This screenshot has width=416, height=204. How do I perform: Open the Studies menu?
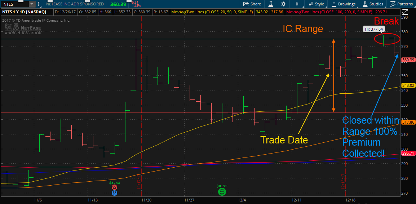pos(373,4)
